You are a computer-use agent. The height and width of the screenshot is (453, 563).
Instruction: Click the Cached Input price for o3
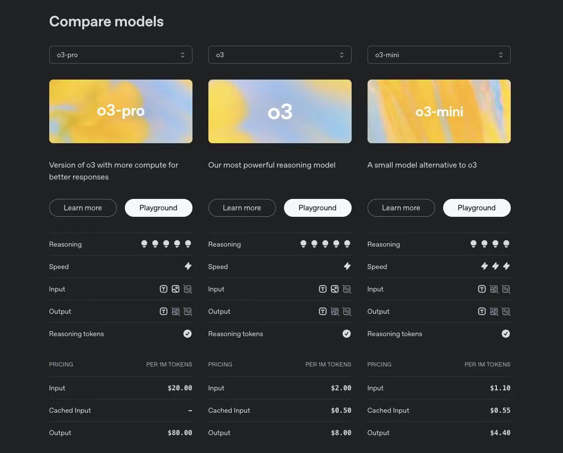coord(341,410)
